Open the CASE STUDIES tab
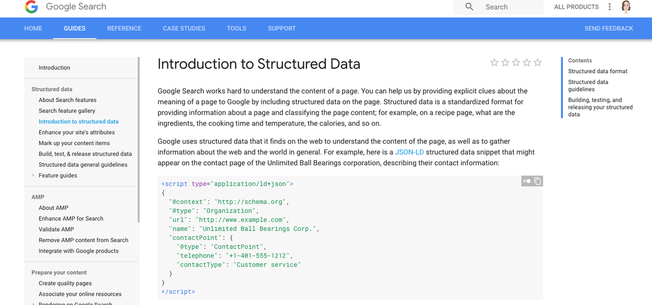 (184, 28)
